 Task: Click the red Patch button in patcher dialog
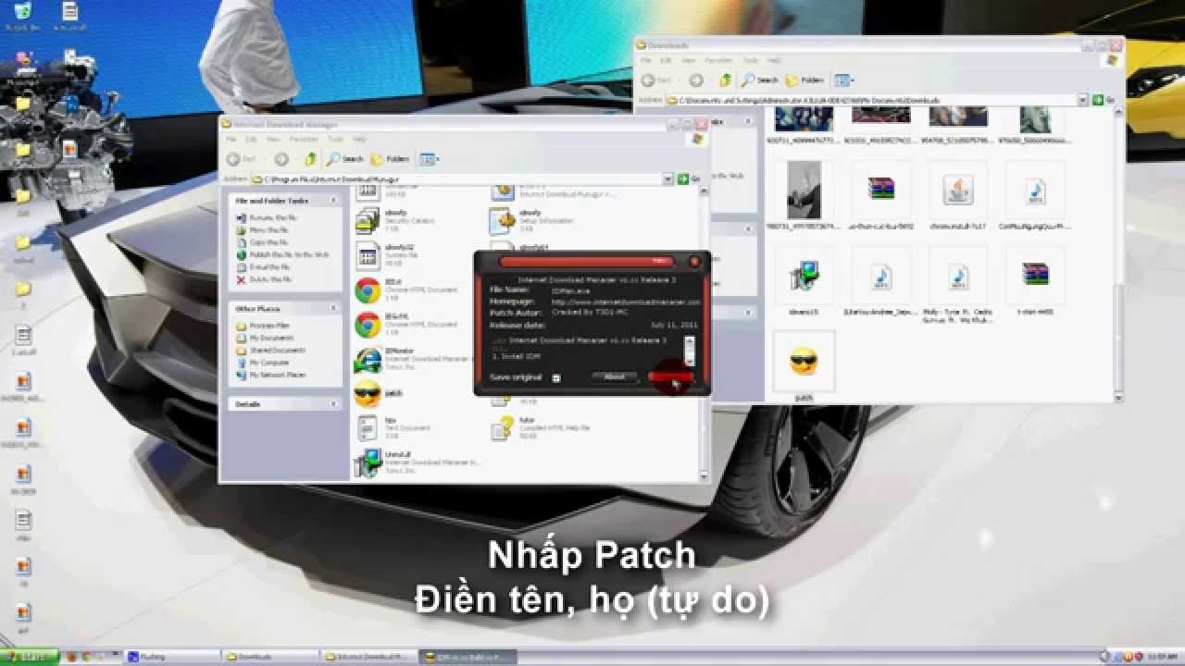[x=672, y=376]
